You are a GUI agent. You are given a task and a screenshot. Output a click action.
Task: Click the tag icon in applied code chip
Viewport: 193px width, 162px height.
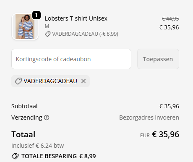(18, 81)
